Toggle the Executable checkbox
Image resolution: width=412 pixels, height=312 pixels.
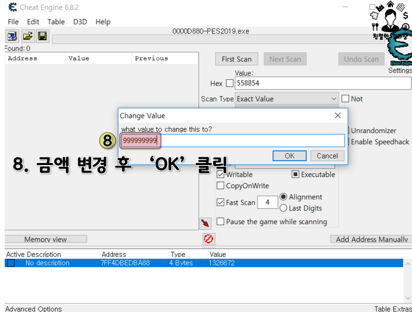pyautogui.click(x=295, y=174)
